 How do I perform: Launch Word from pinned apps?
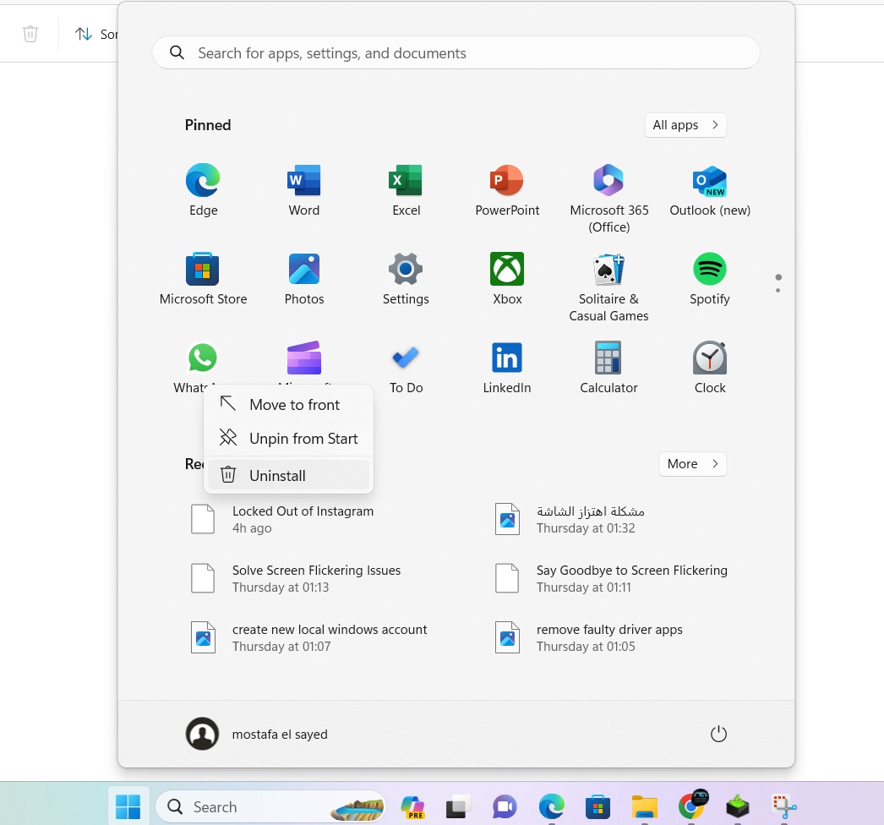pos(304,190)
